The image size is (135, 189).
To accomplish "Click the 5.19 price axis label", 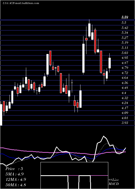I will (x=125, y=43).
